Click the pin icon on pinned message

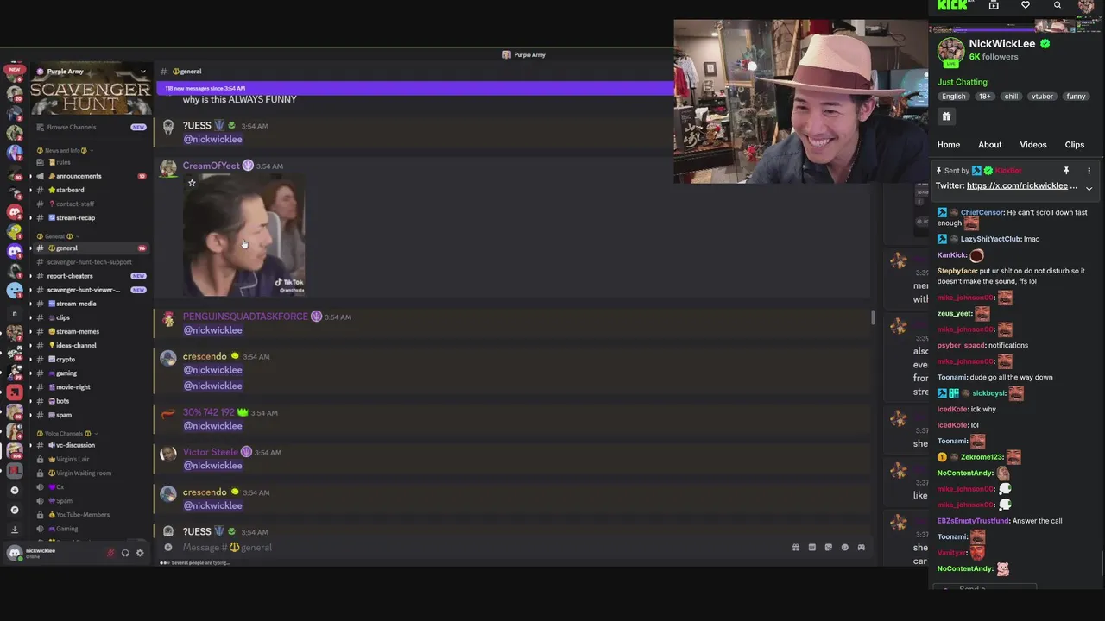(x=1066, y=171)
